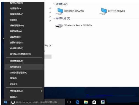Open 设备管理器(M)
The width and height of the screenshot is (139, 105).
click(24, 26)
